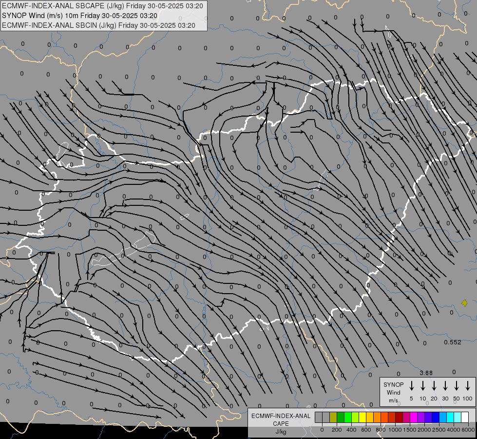Pick the pure yellow CAPE legend swatch
The height and width of the screenshot is (439, 477).
point(363,417)
